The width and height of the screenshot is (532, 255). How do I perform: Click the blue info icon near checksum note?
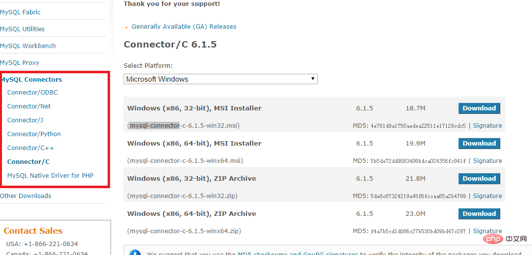tap(135, 253)
